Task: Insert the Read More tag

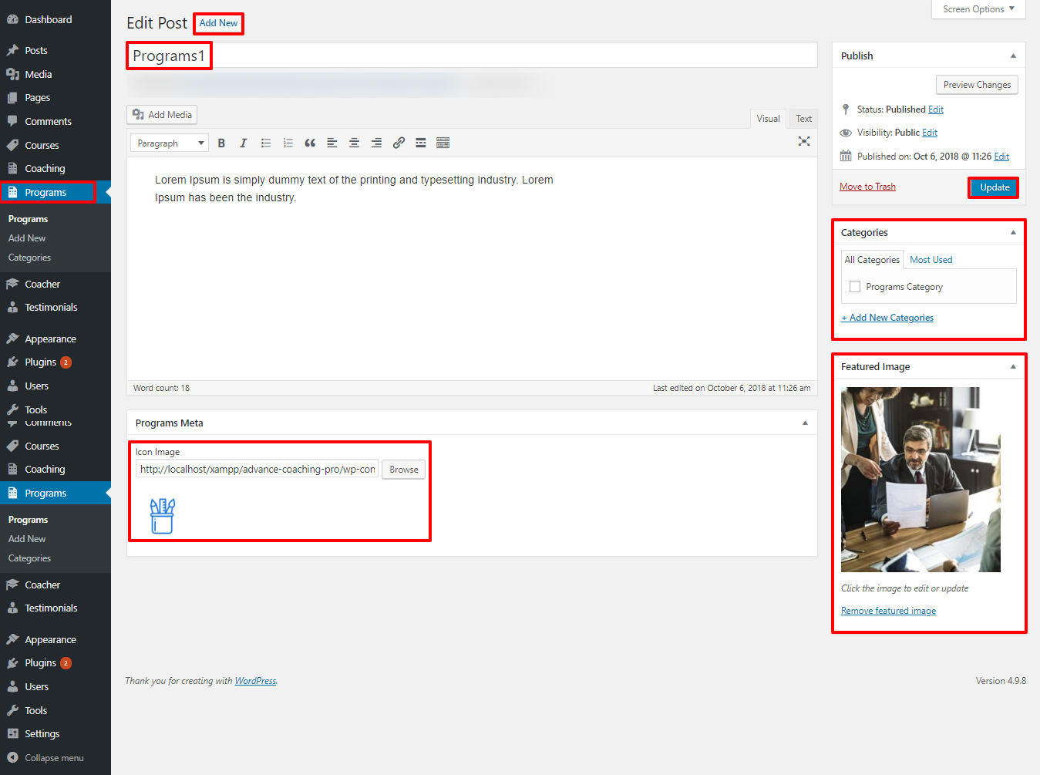Action: tap(421, 143)
